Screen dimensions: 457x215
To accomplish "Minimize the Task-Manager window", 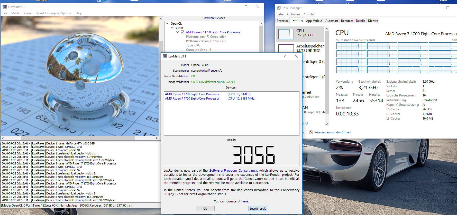I will [x=436, y=8].
